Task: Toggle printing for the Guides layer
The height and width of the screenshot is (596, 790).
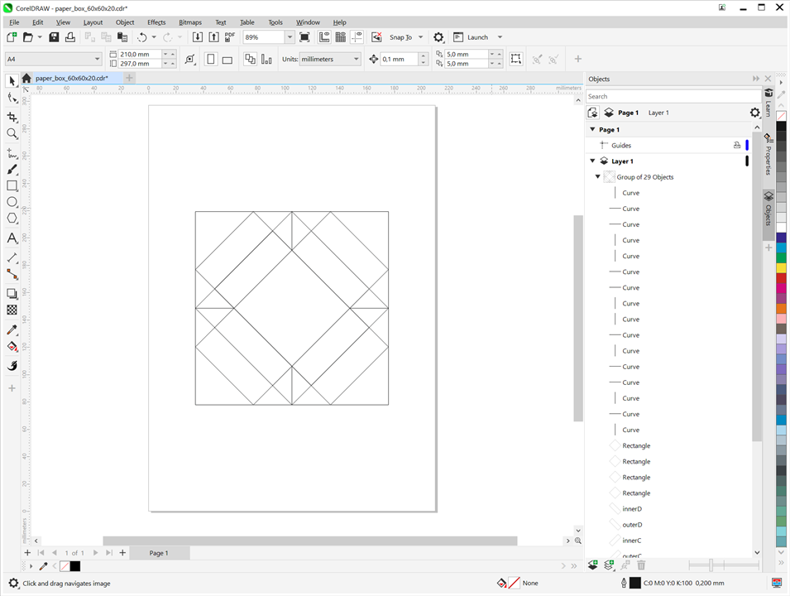Action: click(736, 146)
